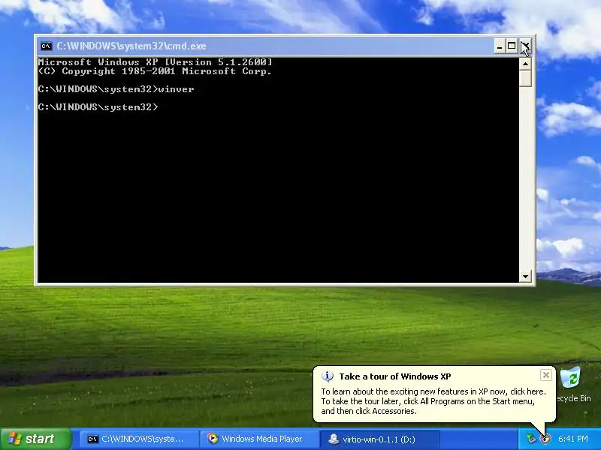Open the Start menu

36,439
